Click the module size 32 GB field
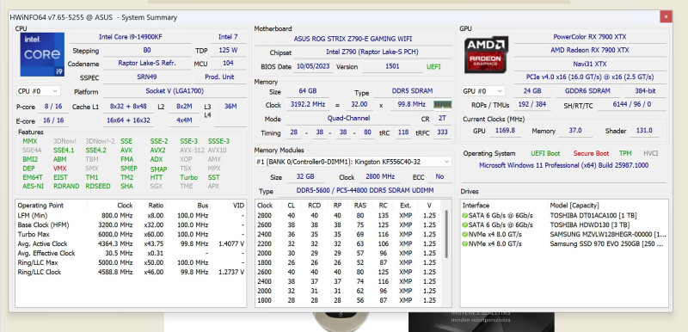 (x=305, y=176)
